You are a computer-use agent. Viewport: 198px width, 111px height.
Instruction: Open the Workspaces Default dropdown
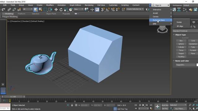[x=191, y=5]
